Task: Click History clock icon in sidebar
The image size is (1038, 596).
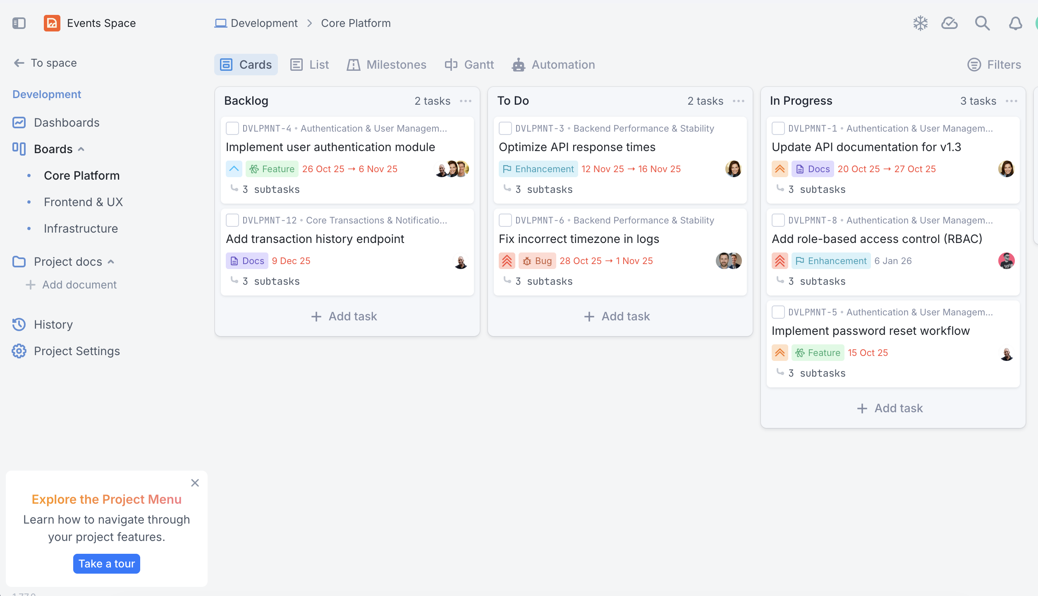Action: point(19,324)
